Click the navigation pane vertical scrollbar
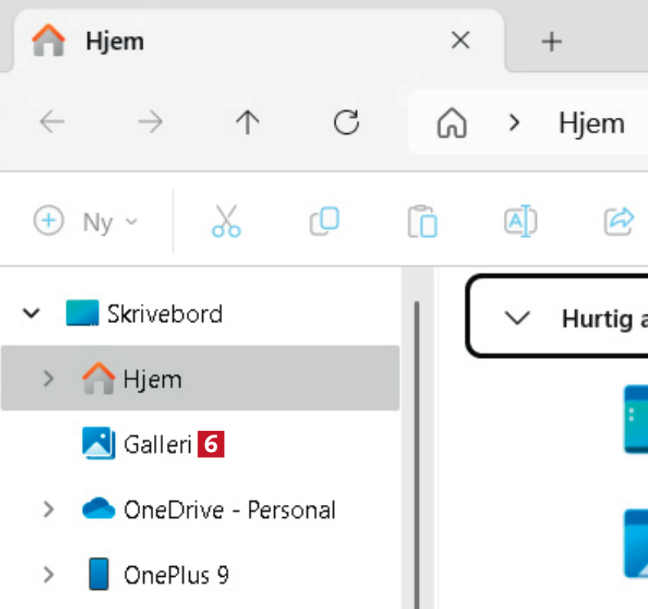This screenshot has width=648, height=609. 417,451
